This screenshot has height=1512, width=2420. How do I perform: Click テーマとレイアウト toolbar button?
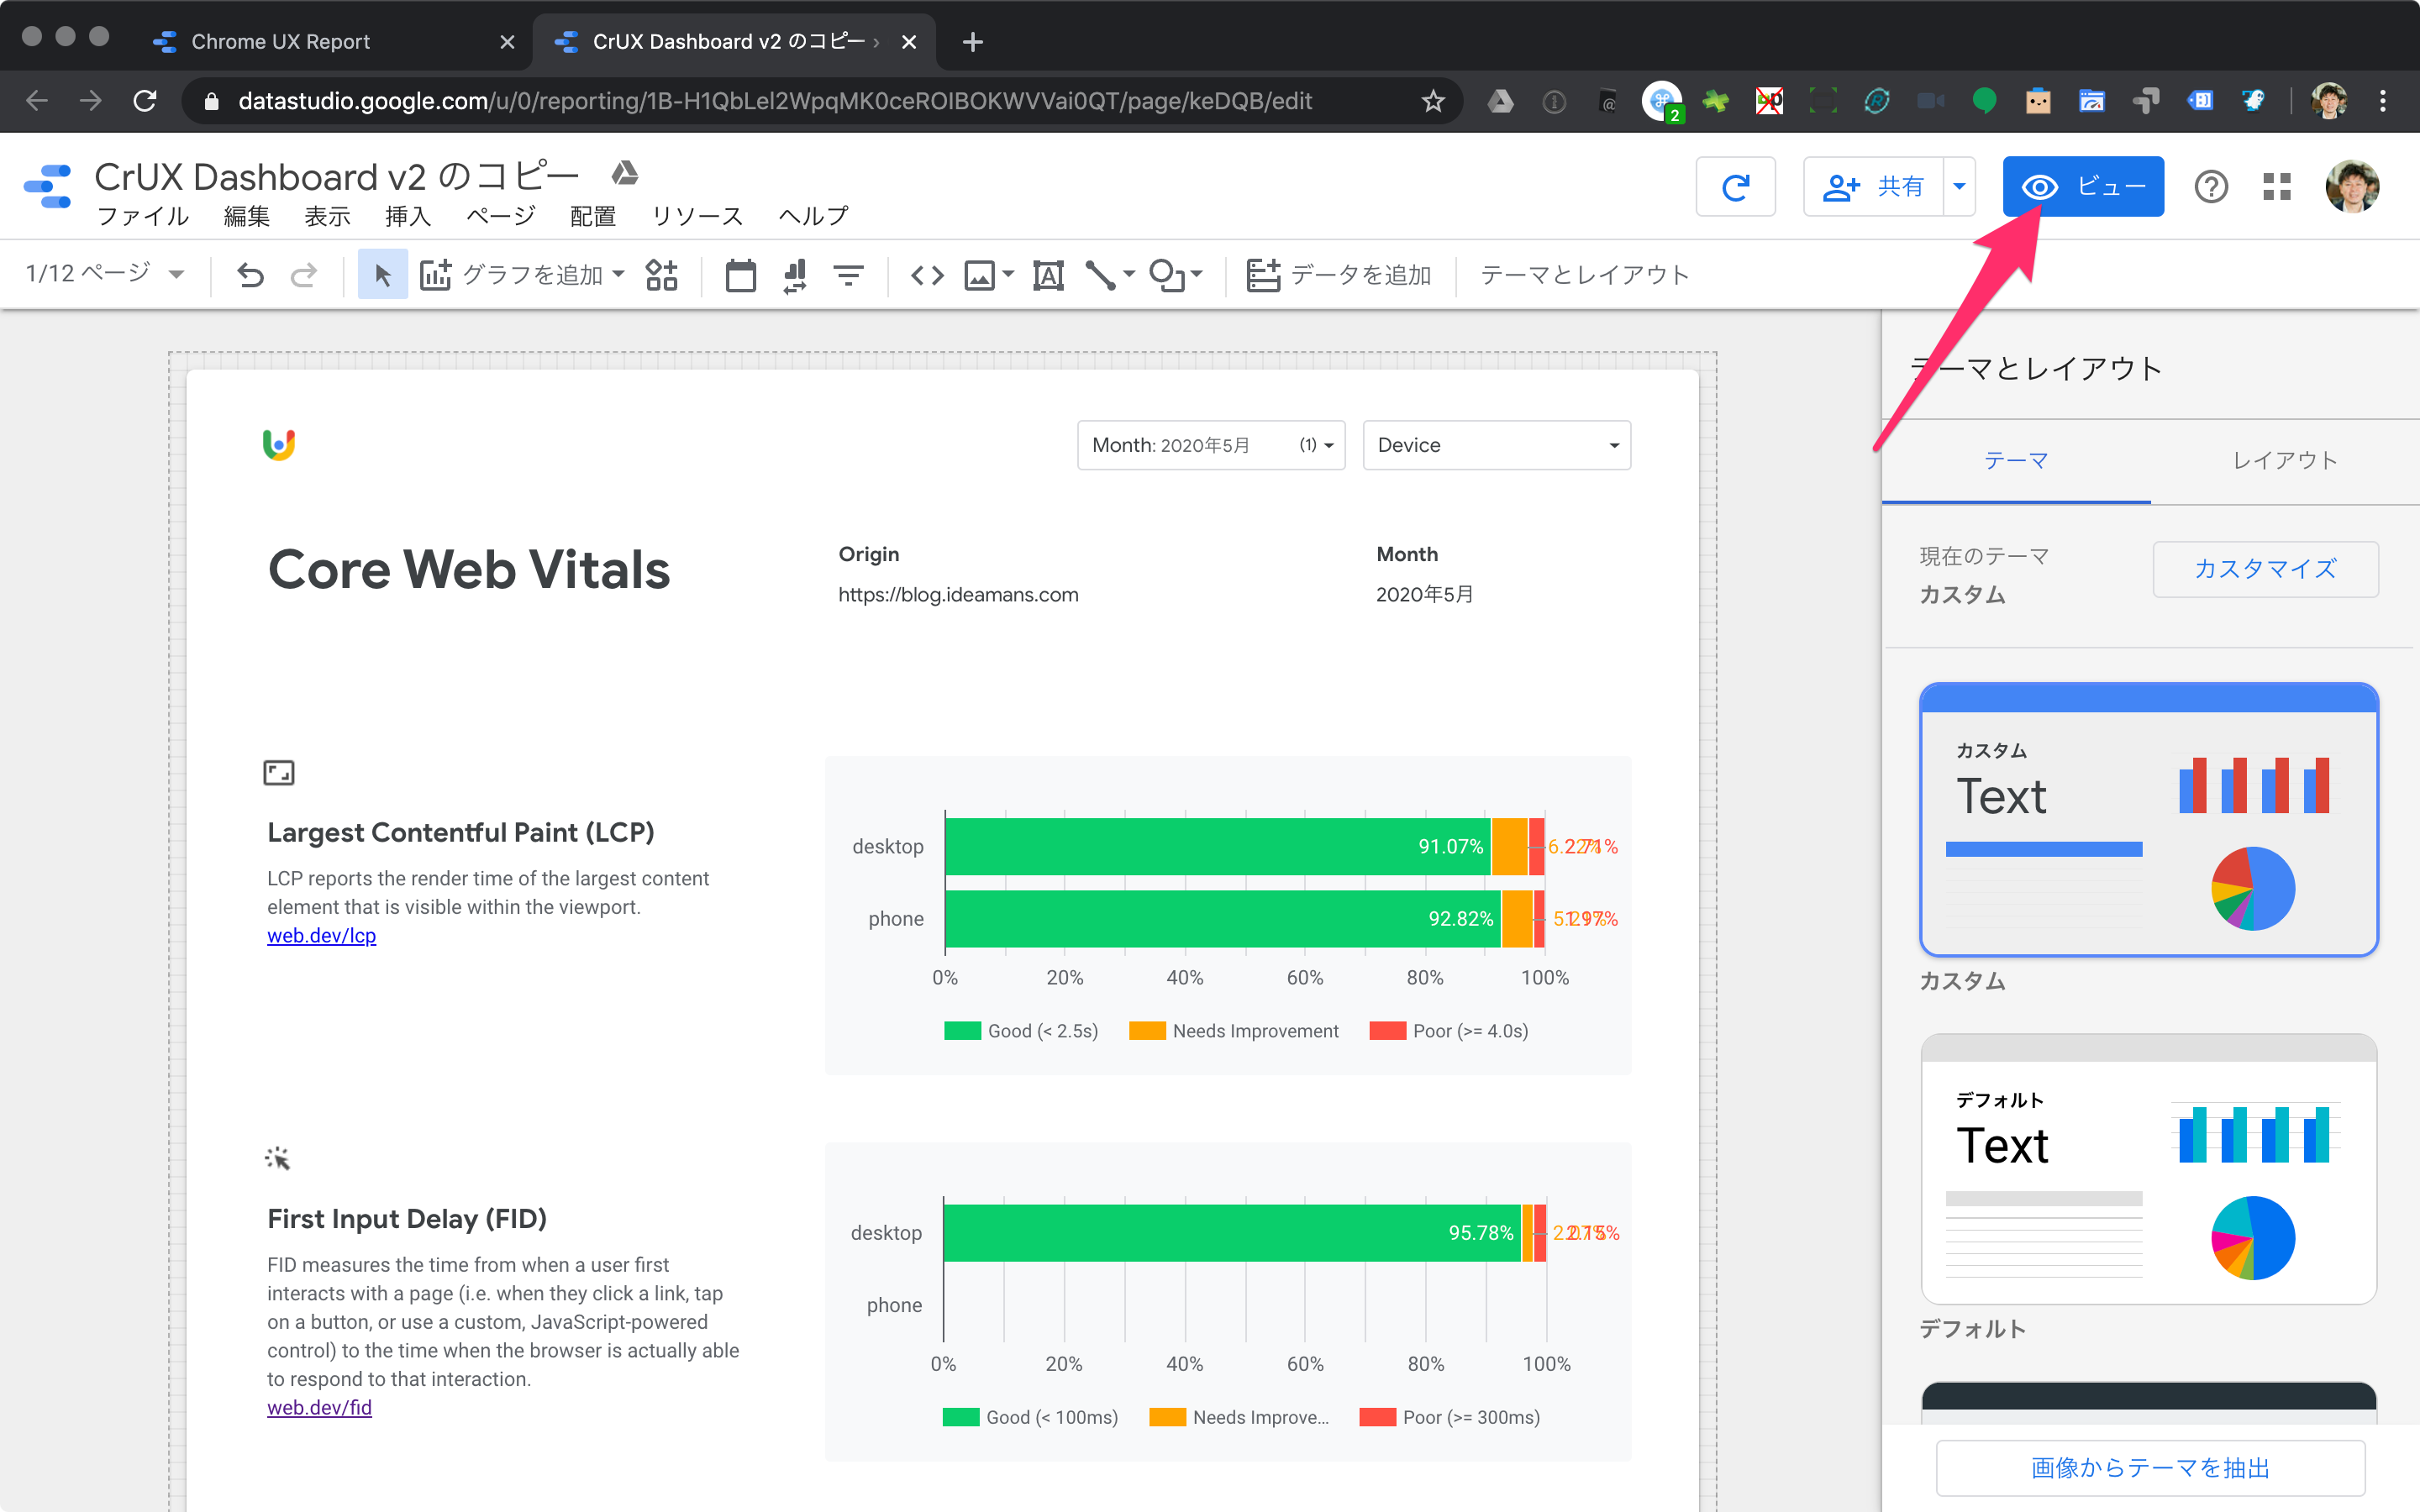click(1584, 274)
